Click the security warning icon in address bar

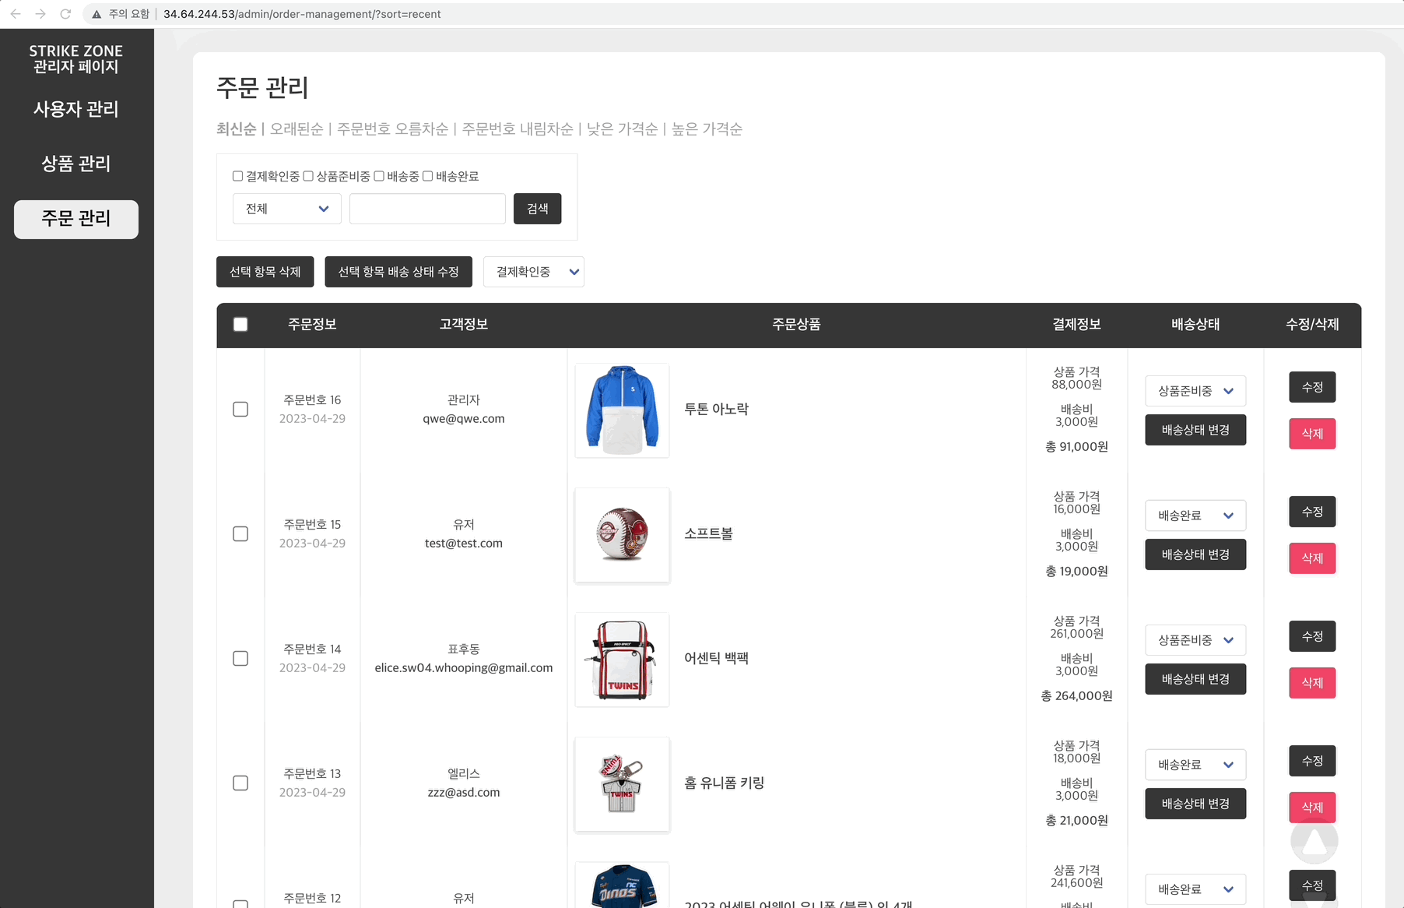tap(97, 14)
